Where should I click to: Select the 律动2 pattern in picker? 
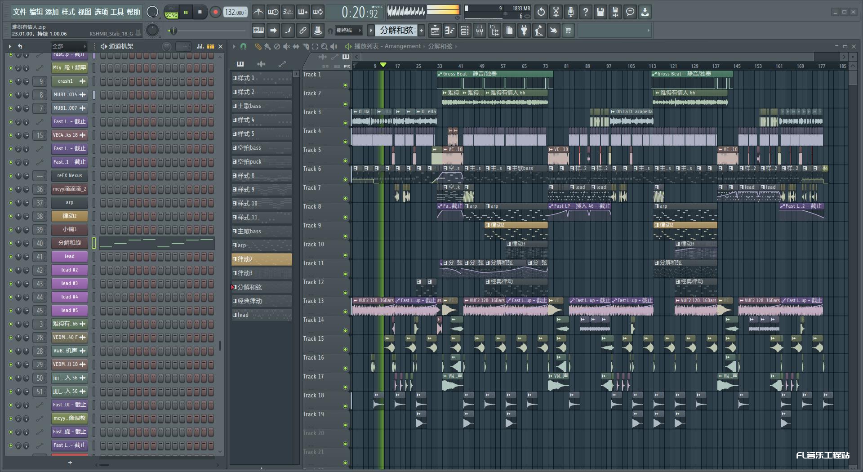[261, 259]
